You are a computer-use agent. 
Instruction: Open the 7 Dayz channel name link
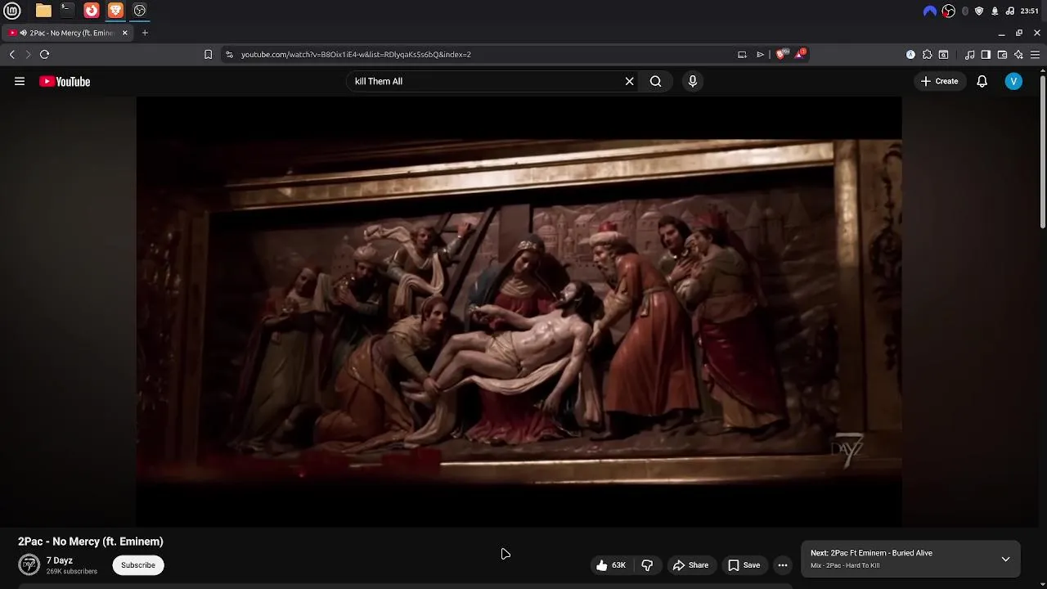(59, 560)
